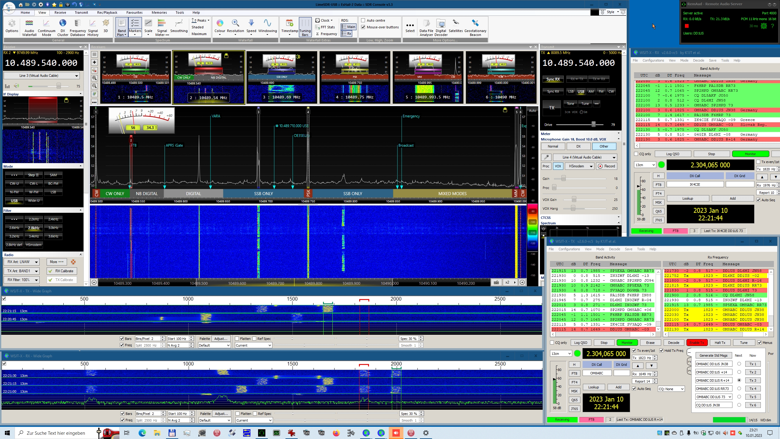Viewport: 780px width, 439px height.
Task: Open HSmodem profile dropdown
Action: pyautogui.click(x=580, y=166)
